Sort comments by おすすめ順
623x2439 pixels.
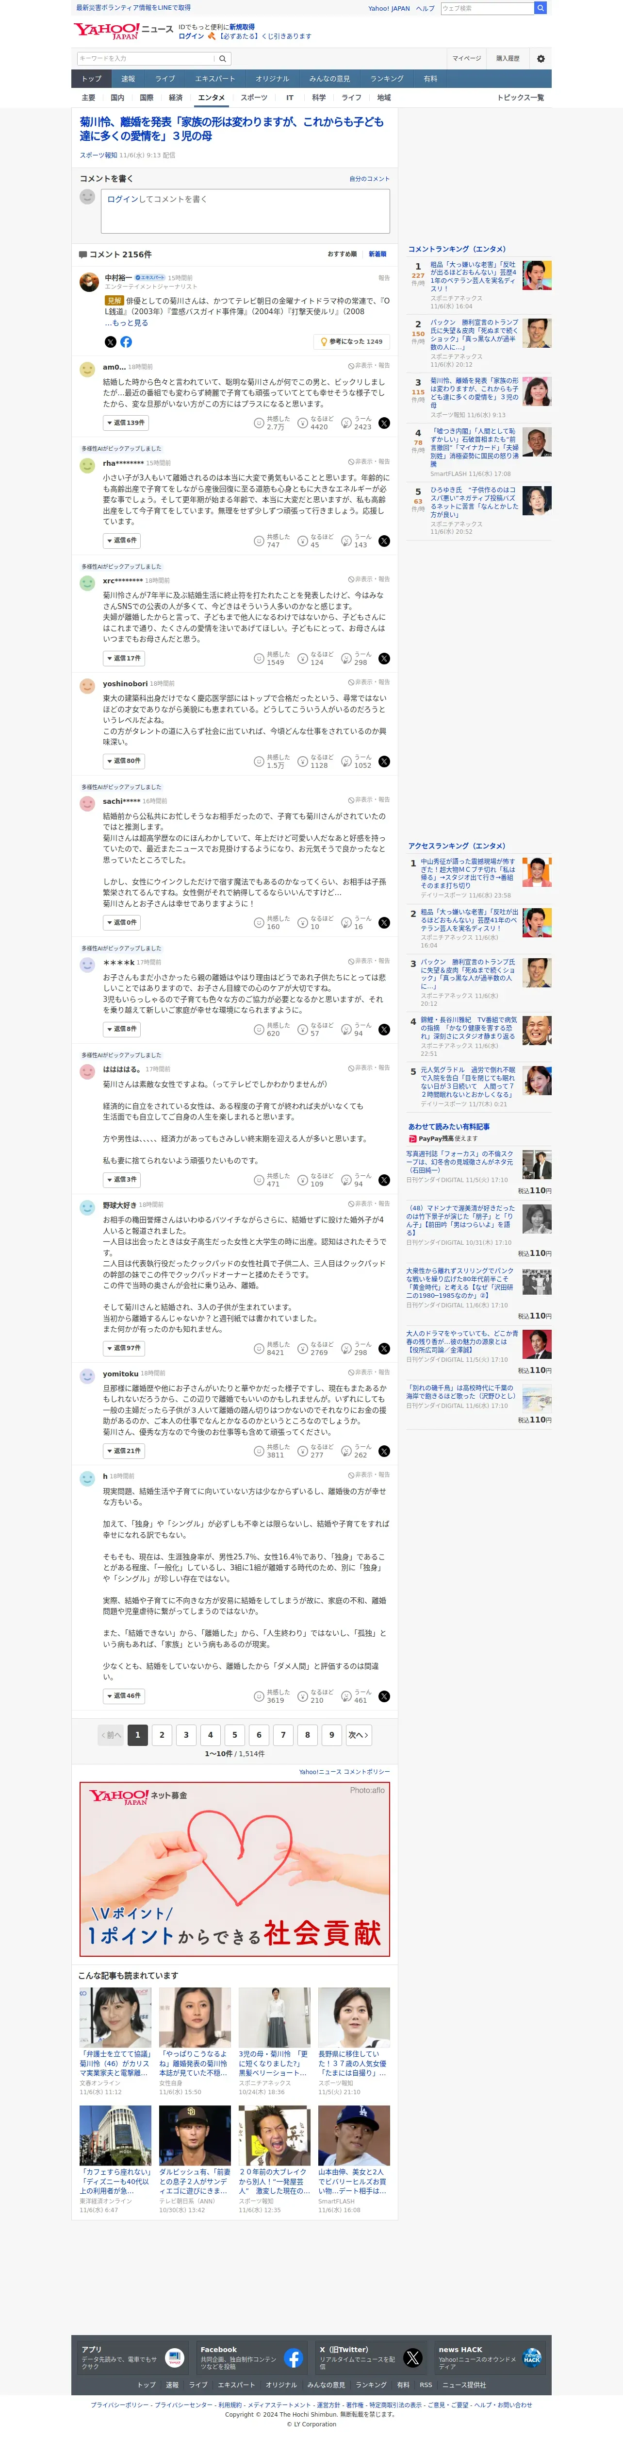pos(342,254)
